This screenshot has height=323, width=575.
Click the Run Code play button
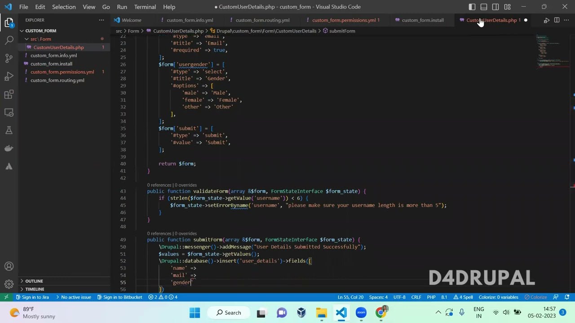546,20
